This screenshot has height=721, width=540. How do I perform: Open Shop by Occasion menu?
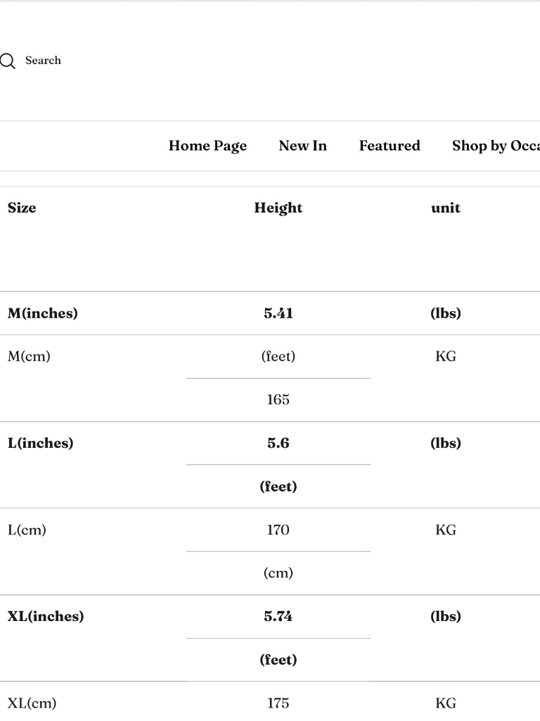496,146
